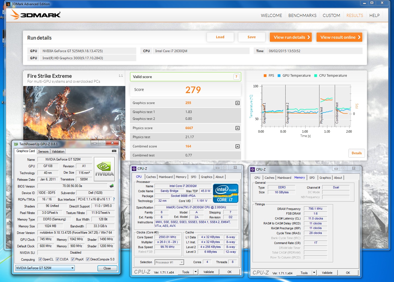
Task: Click the 3DMark title bar icon
Action: point(8,4)
